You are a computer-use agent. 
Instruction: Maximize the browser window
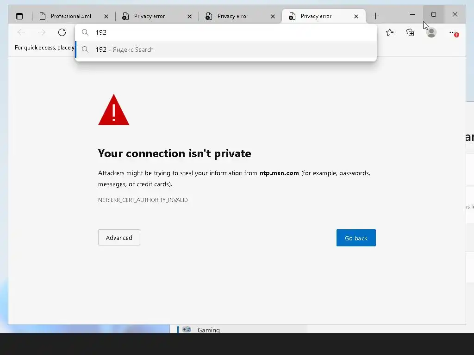(433, 14)
